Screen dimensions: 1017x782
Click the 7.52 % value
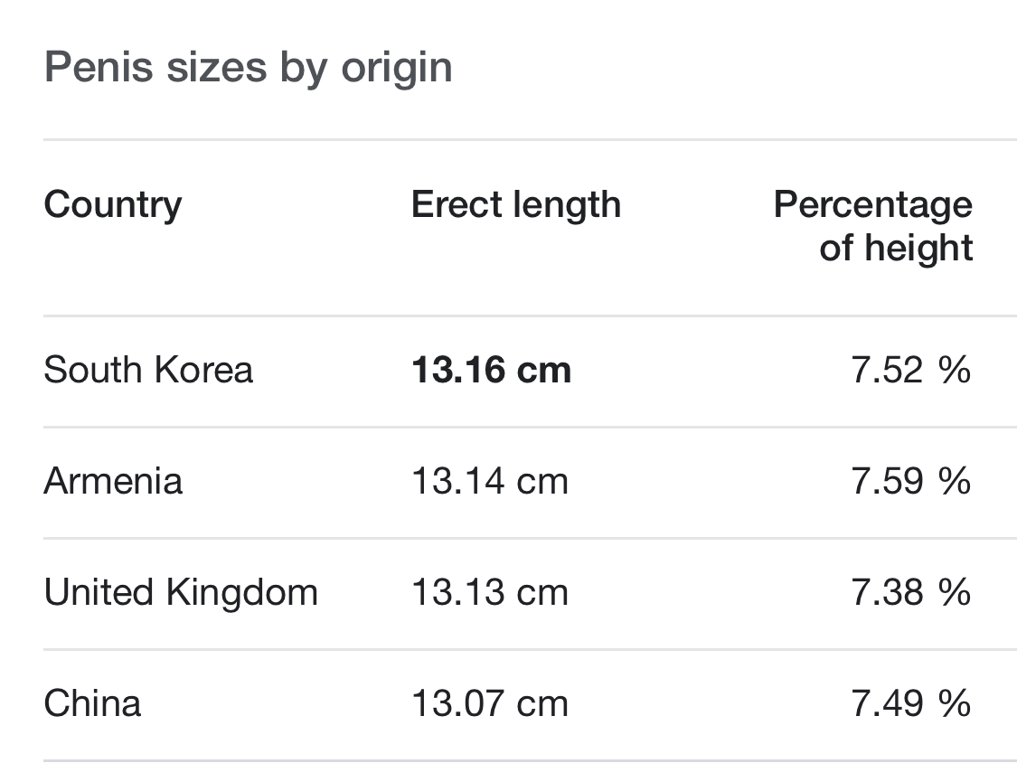[x=910, y=371]
